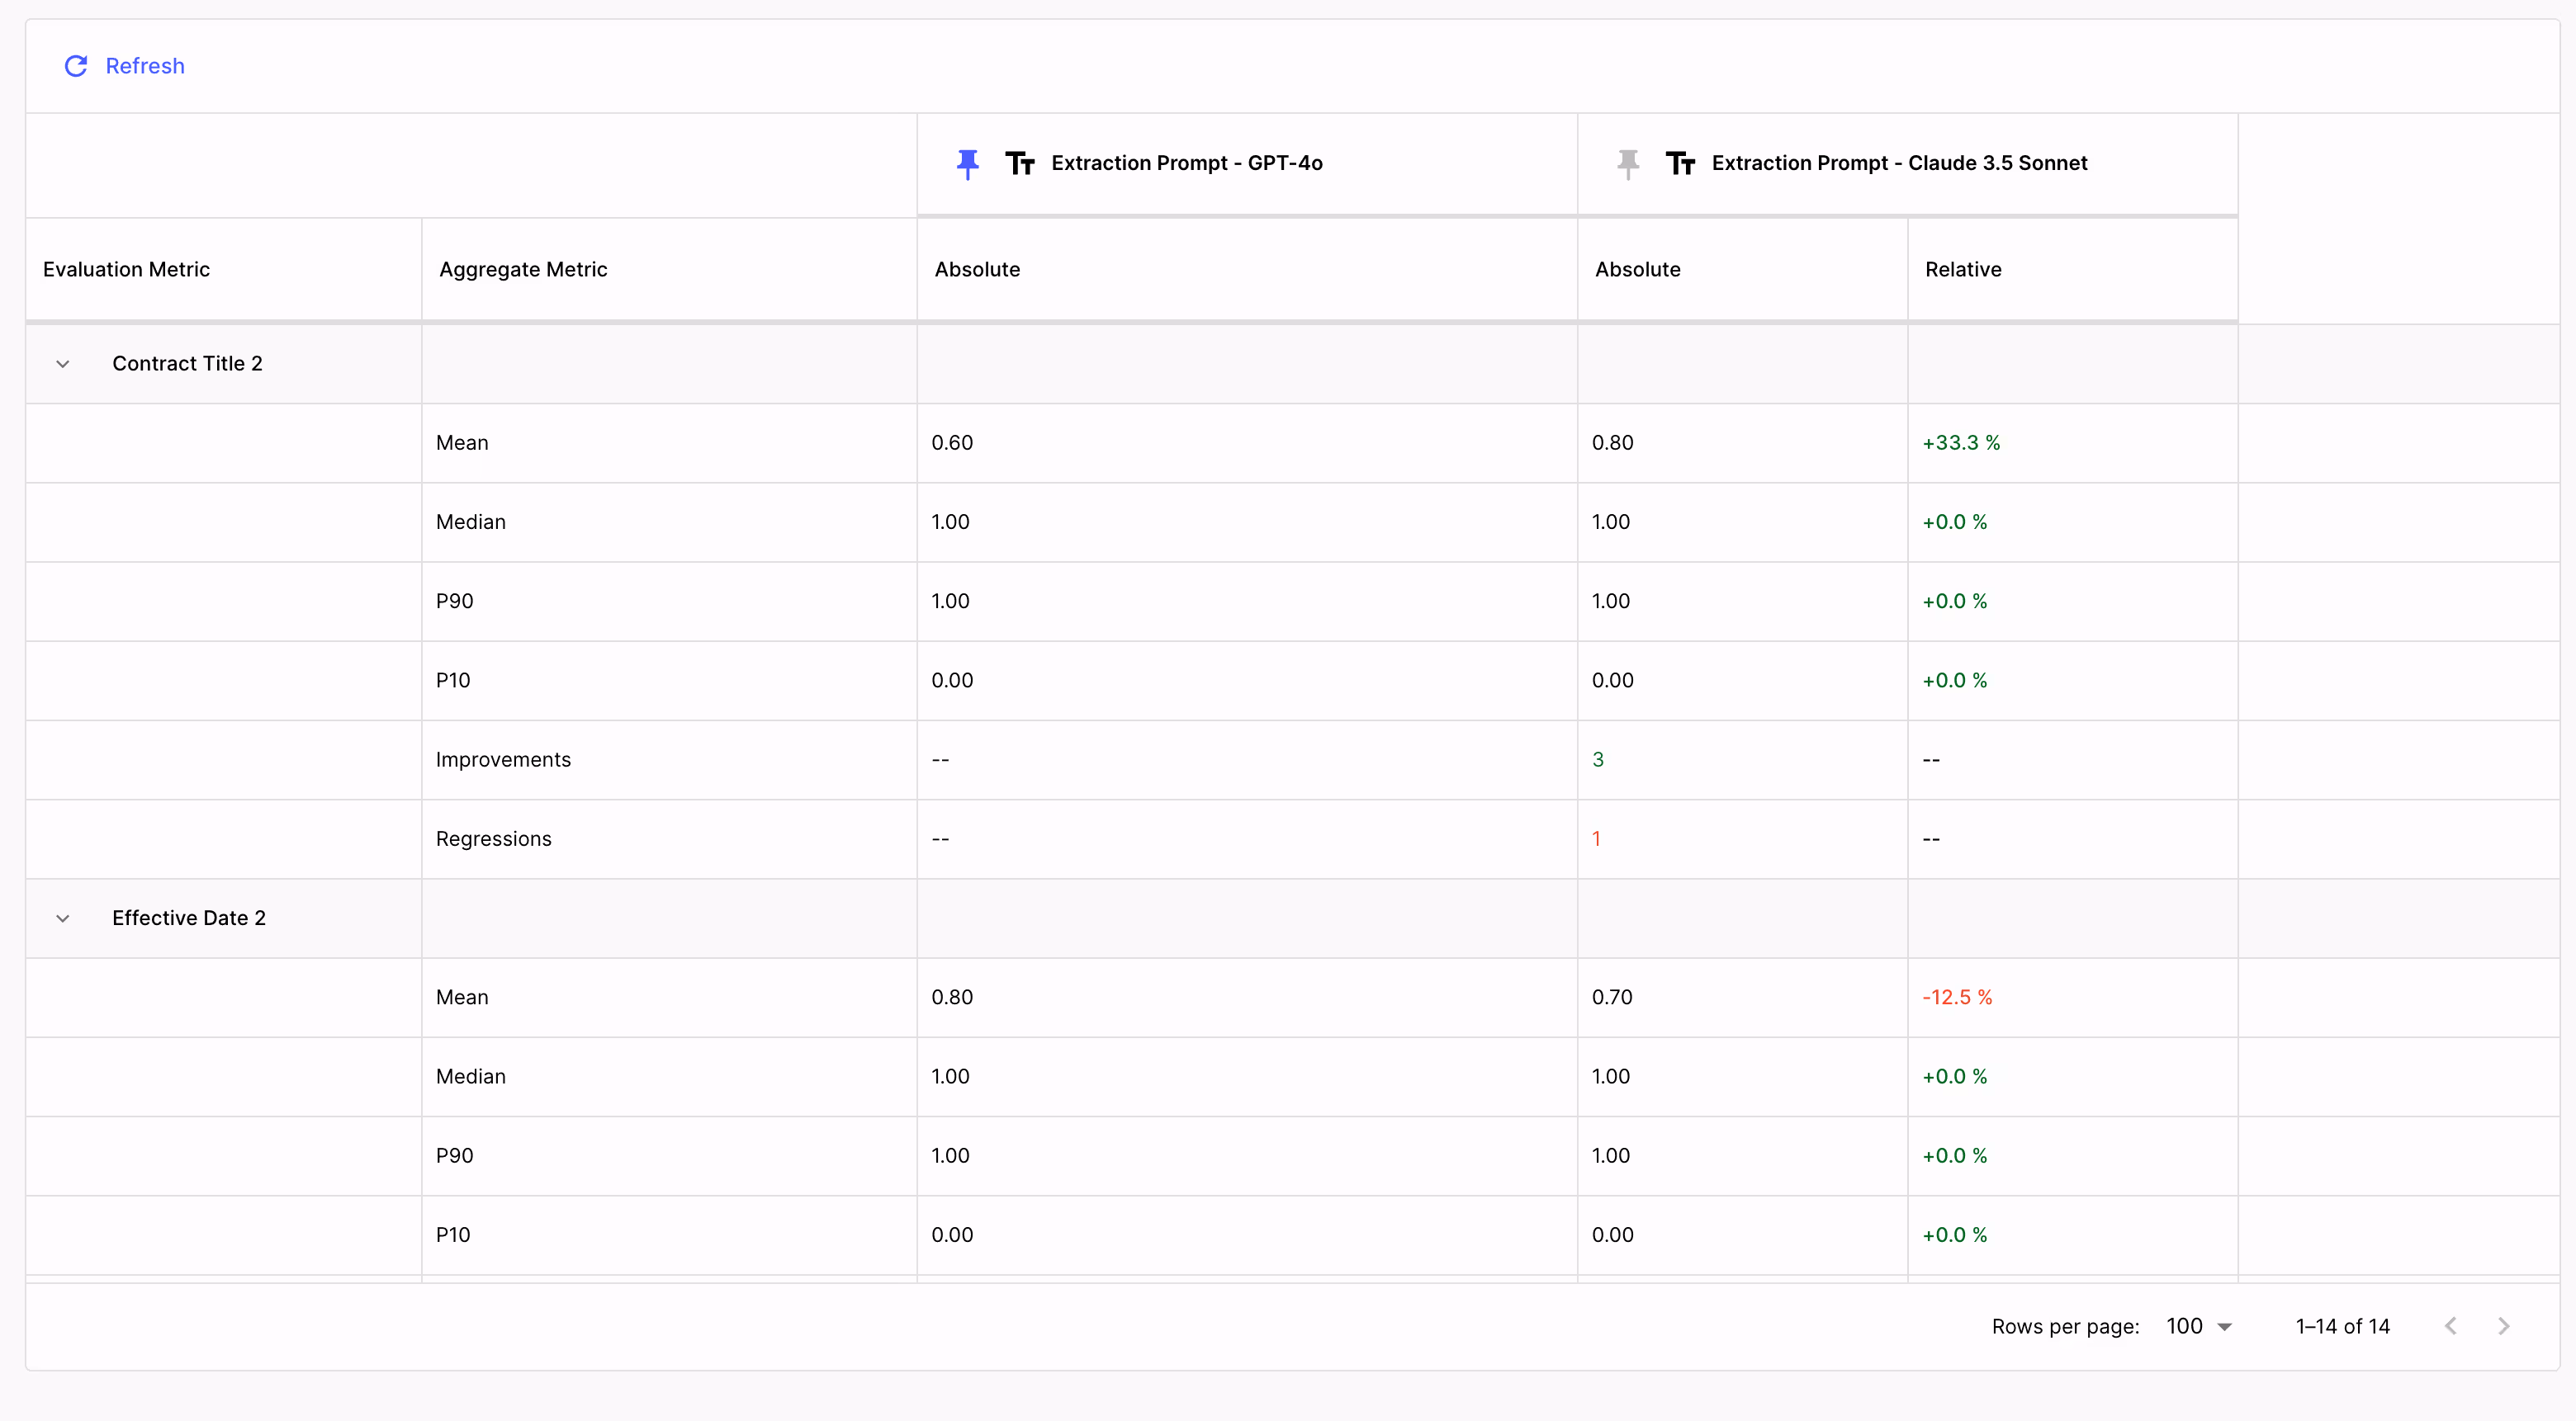Image resolution: width=2576 pixels, height=1421 pixels.
Task: Click the Refresh link text
Action: pos(145,66)
